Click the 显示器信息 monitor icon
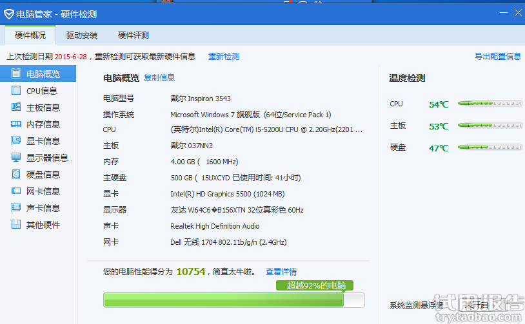 tap(16, 157)
